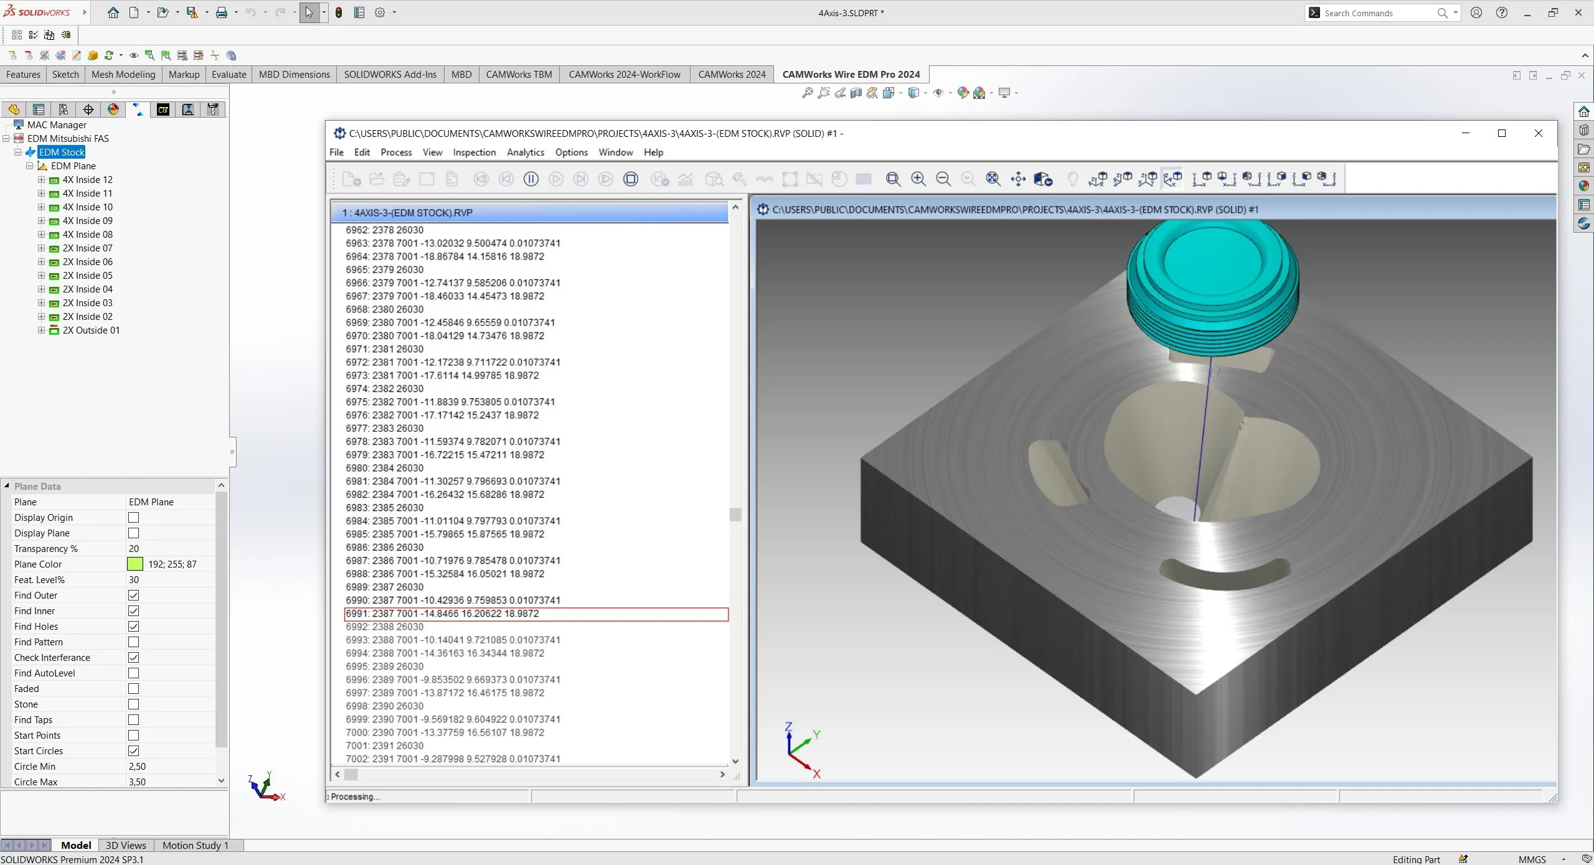This screenshot has width=1594, height=865.
Task: Click the Zoom to Window icon
Action: click(x=894, y=179)
